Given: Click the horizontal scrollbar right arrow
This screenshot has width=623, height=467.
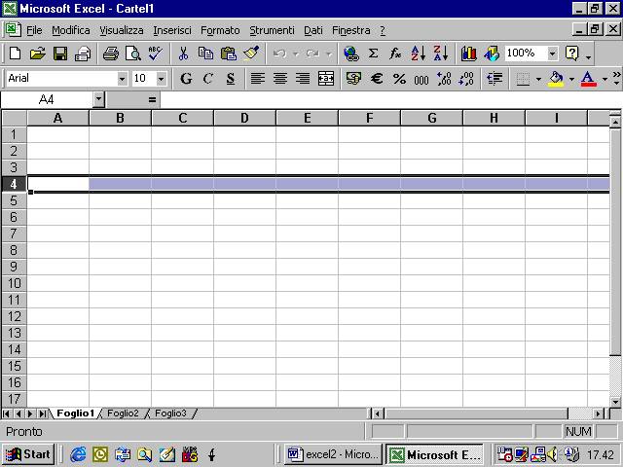Looking at the screenshot, I should click(598, 413).
